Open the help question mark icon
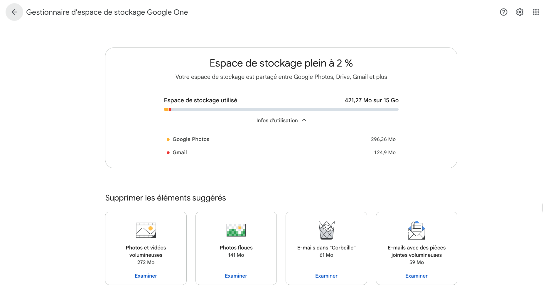 point(503,12)
